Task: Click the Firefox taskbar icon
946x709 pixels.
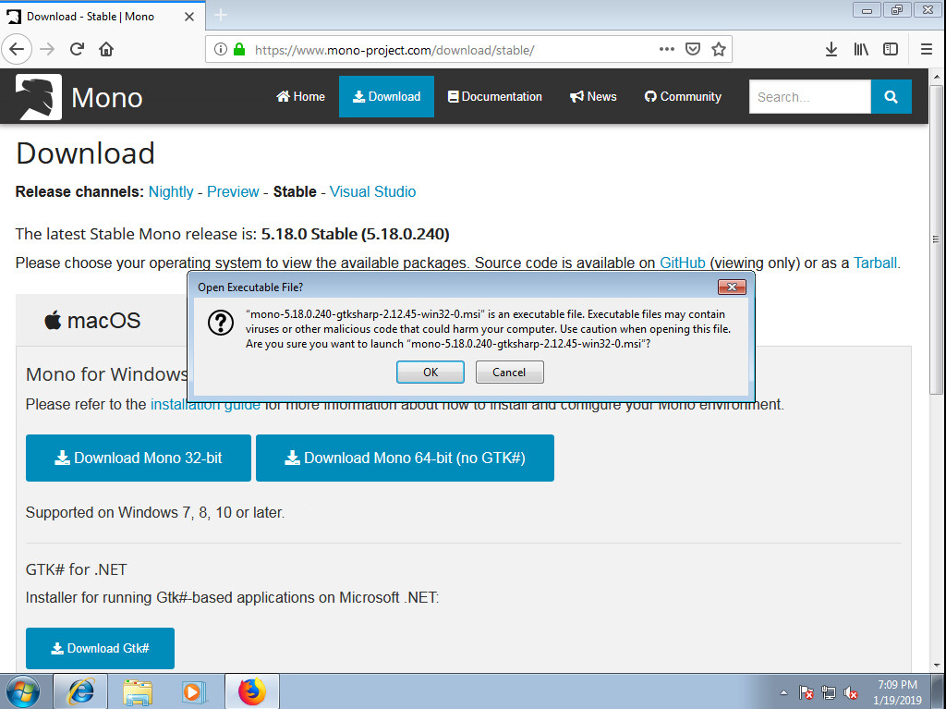Action: [x=252, y=692]
